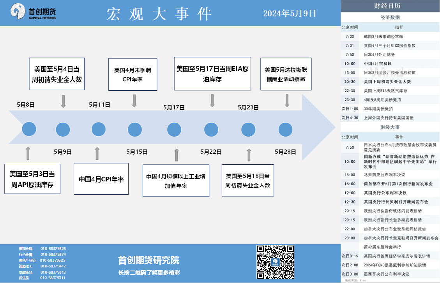The width and height of the screenshot is (440, 283).
Task: Click the 美国至5月3日当周API原油库存 event box
Action: [x=32, y=179]
